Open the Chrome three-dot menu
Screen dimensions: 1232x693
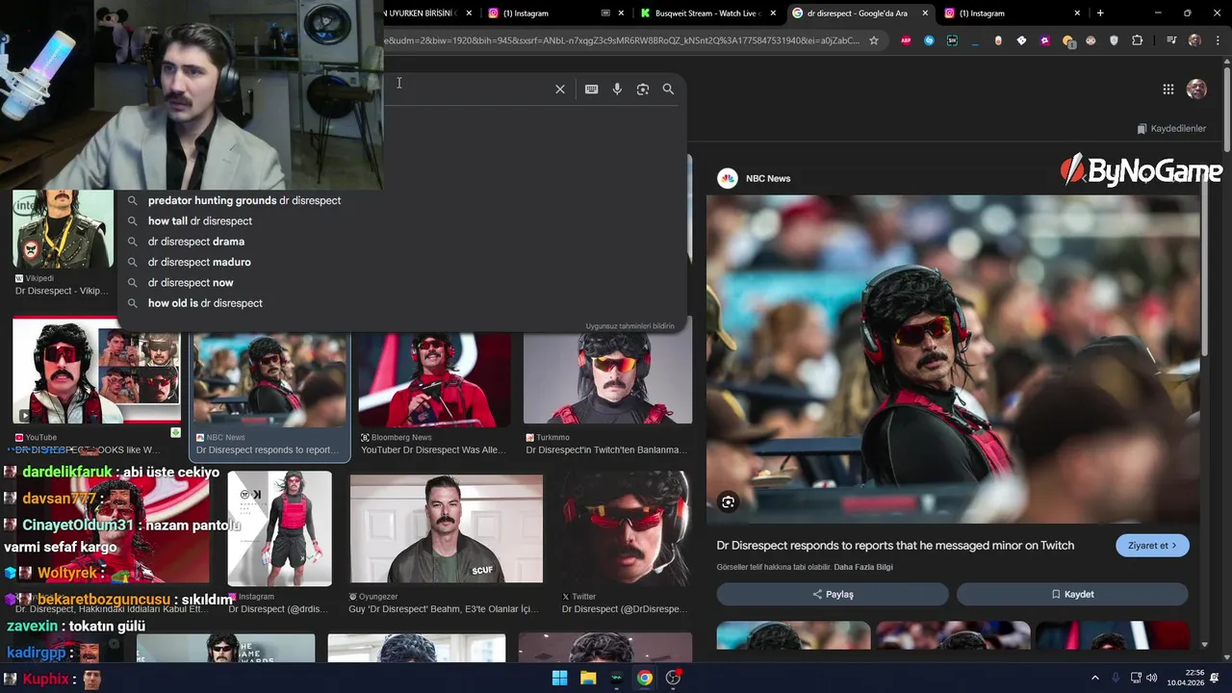tap(1217, 40)
